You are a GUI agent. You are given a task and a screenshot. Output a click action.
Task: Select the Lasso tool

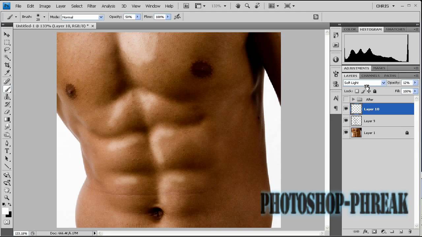(x=7, y=50)
